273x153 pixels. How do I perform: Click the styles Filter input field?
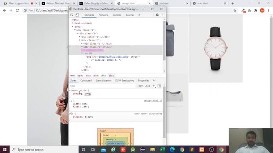pos(102,86)
